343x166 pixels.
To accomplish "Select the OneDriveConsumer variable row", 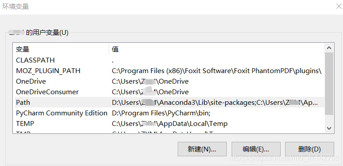I will tap(169, 92).
